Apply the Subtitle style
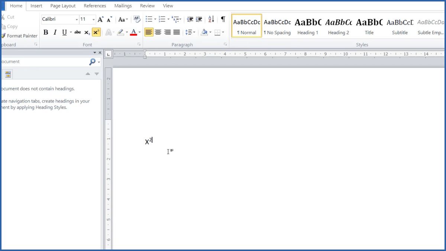 400,26
